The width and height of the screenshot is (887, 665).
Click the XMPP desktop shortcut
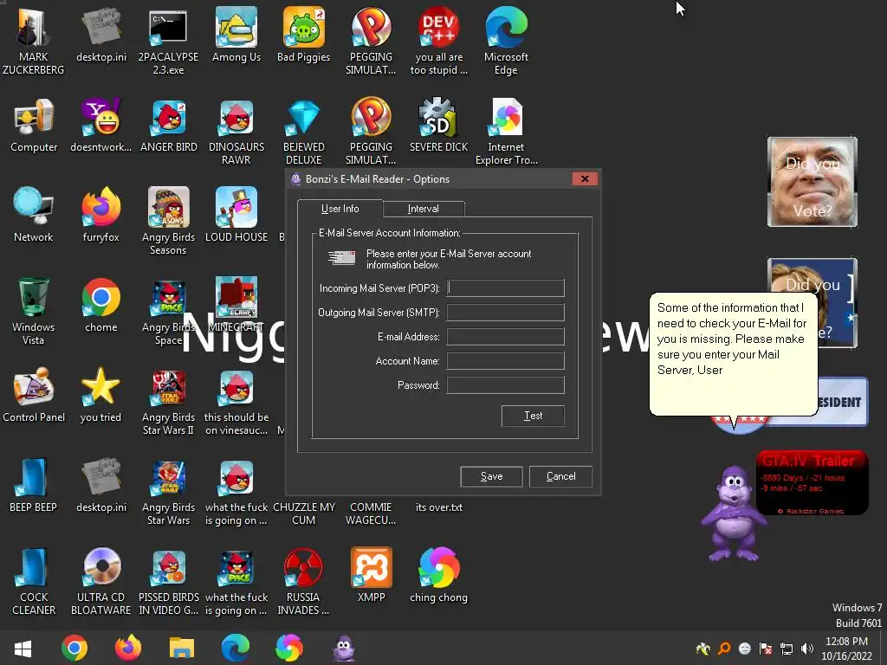tap(371, 576)
